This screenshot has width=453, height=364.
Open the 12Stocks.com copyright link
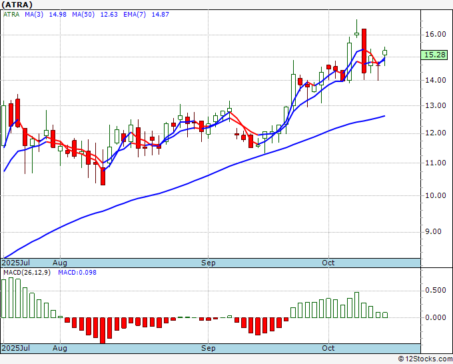tap(425, 359)
